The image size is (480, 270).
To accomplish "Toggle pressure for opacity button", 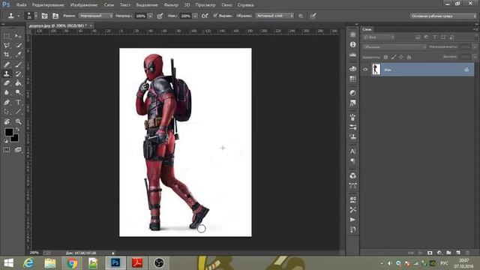I will 160,16.
